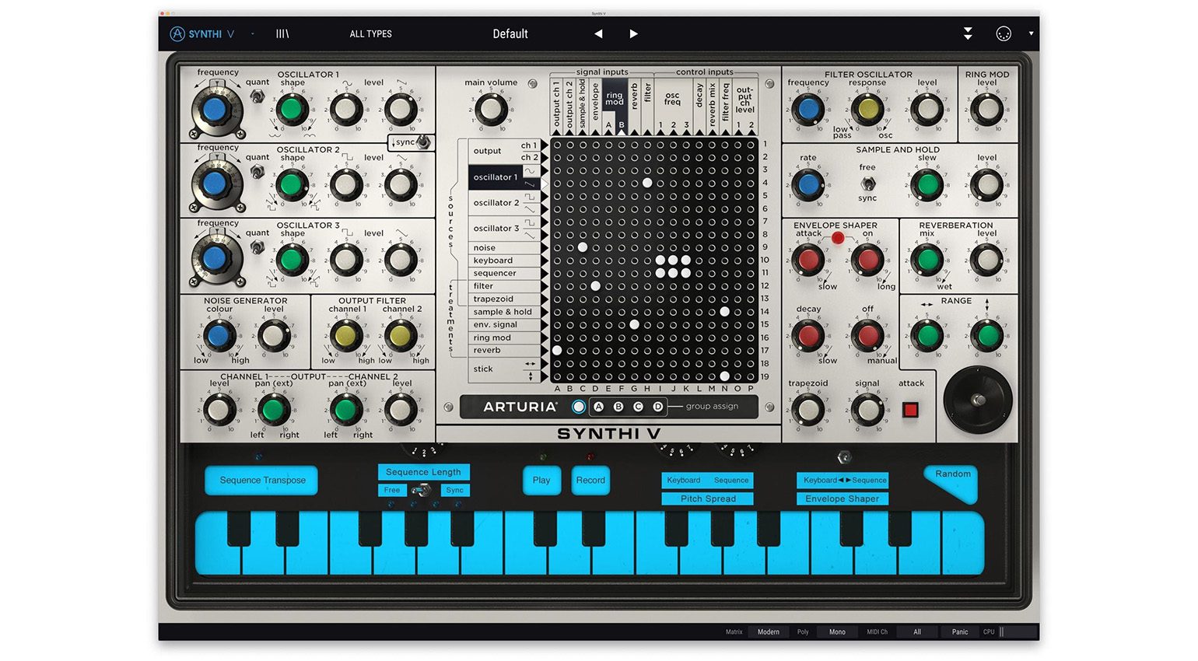Click Oscillator 1 blue frequency knob
The width and height of the screenshot is (1198, 661).
click(x=215, y=110)
